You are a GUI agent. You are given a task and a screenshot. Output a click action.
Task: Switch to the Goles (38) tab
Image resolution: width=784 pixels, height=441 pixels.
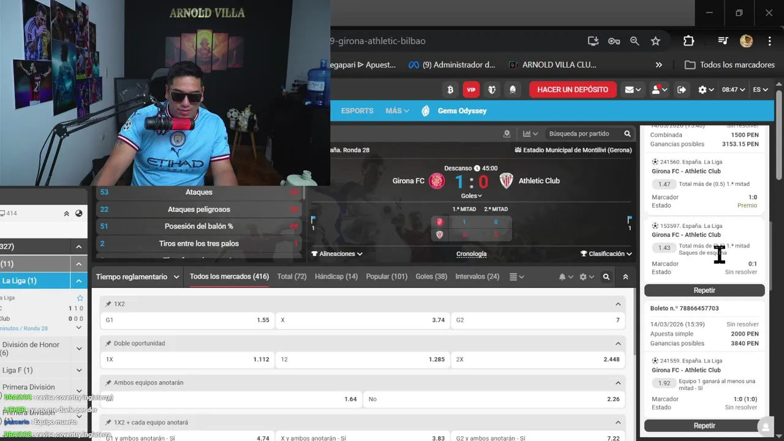click(x=431, y=277)
